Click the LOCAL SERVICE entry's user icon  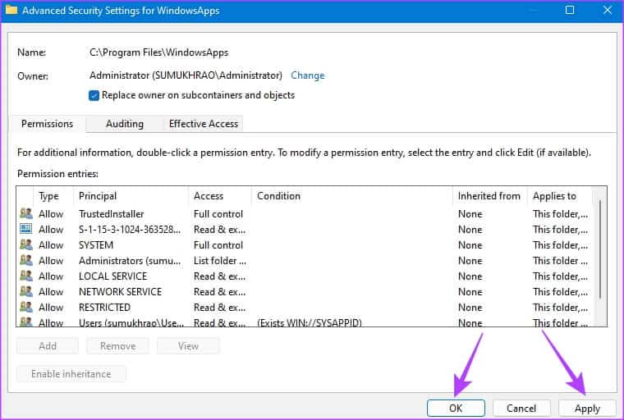point(26,276)
